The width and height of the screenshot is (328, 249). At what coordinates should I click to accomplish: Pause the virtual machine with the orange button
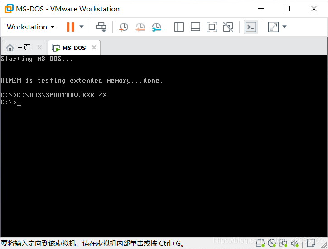click(70, 27)
